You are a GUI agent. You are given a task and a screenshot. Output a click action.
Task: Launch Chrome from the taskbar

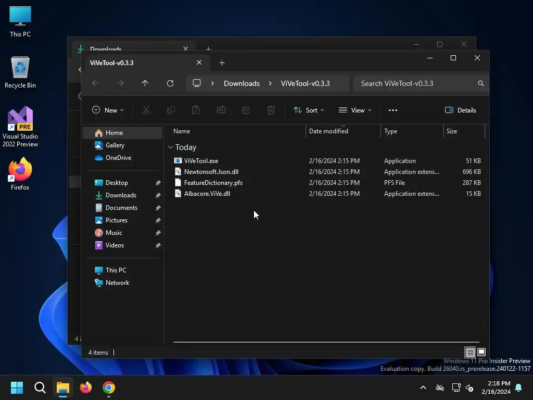coord(109,387)
